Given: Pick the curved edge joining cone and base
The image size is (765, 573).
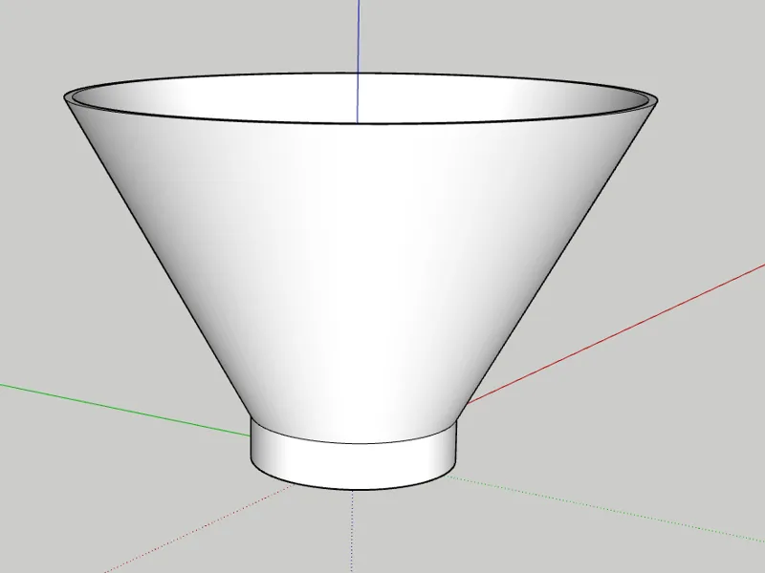Looking at the screenshot, I should pyautogui.click(x=354, y=444).
